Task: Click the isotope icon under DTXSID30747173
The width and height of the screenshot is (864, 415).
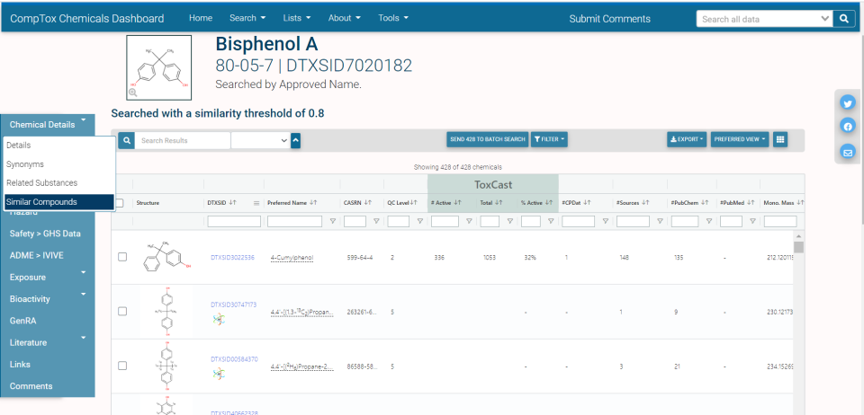Action: coord(218,318)
